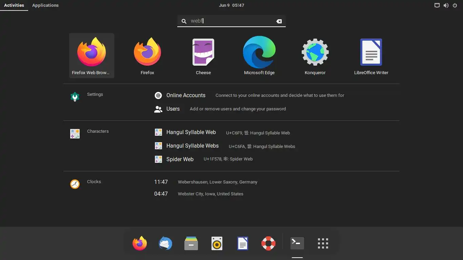Show all applications grid
Image resolution: width=463 pixels, height=260 pixels.
(x=323, y=243)
